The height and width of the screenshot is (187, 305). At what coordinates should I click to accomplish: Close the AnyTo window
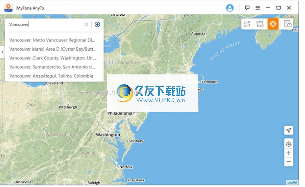[289, 8]
